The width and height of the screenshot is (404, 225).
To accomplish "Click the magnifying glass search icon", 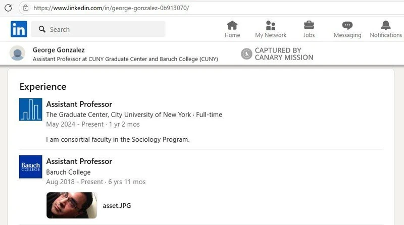I will point(42,29).
